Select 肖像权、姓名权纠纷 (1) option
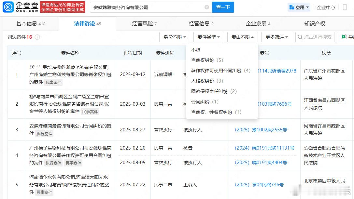 216,112
